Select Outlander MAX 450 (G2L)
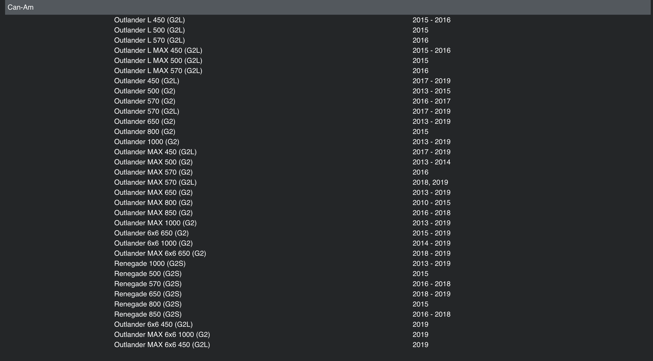Image resolution: width=653 pixels, height=361 pixels. coord(155,152)
